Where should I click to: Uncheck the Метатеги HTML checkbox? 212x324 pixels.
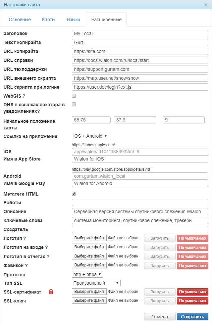point(74,194)
